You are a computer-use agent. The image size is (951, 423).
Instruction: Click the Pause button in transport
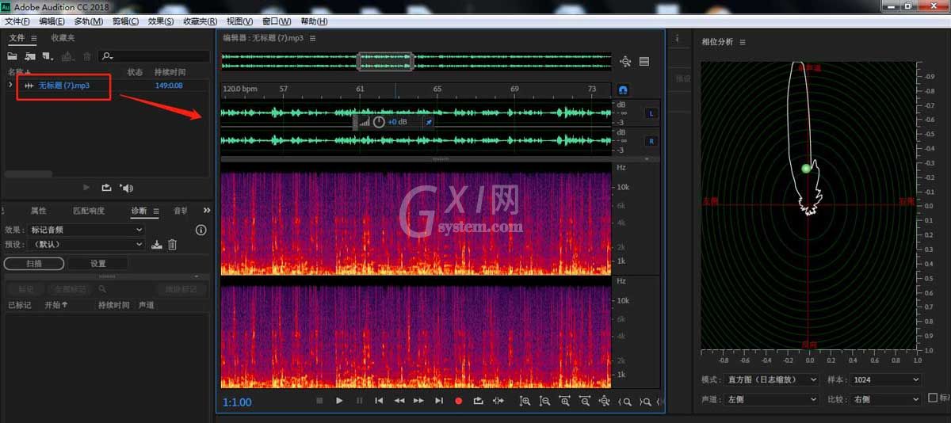[x=359, y=401]
